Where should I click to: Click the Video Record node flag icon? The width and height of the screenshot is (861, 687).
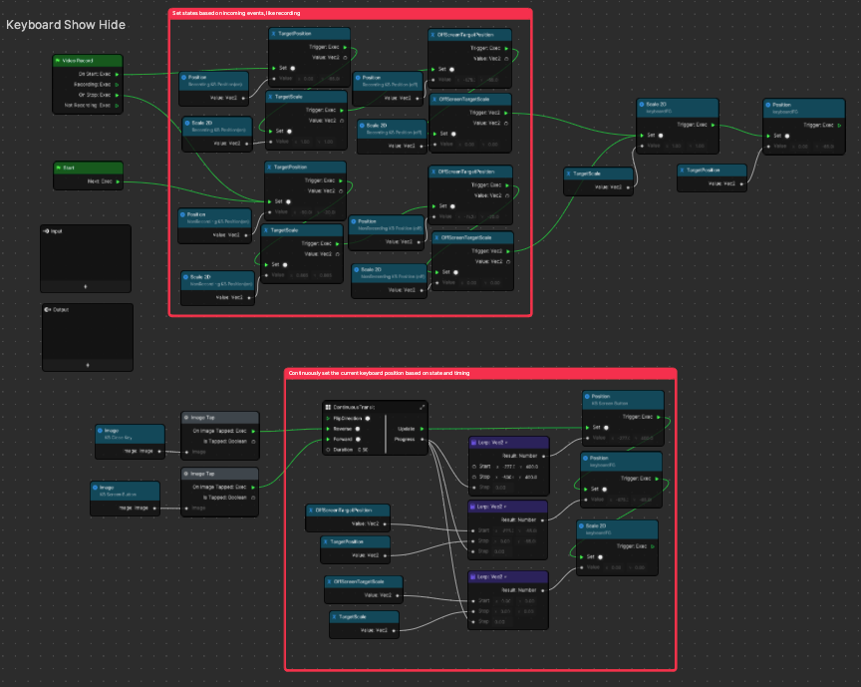click(58, 61)
